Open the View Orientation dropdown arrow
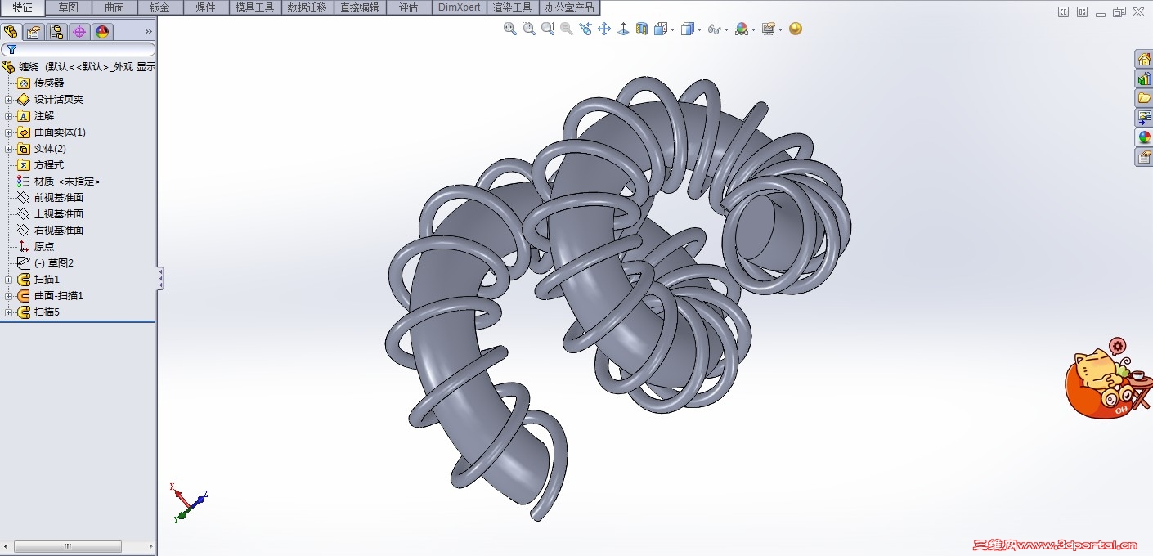 [x=672, y=29]
